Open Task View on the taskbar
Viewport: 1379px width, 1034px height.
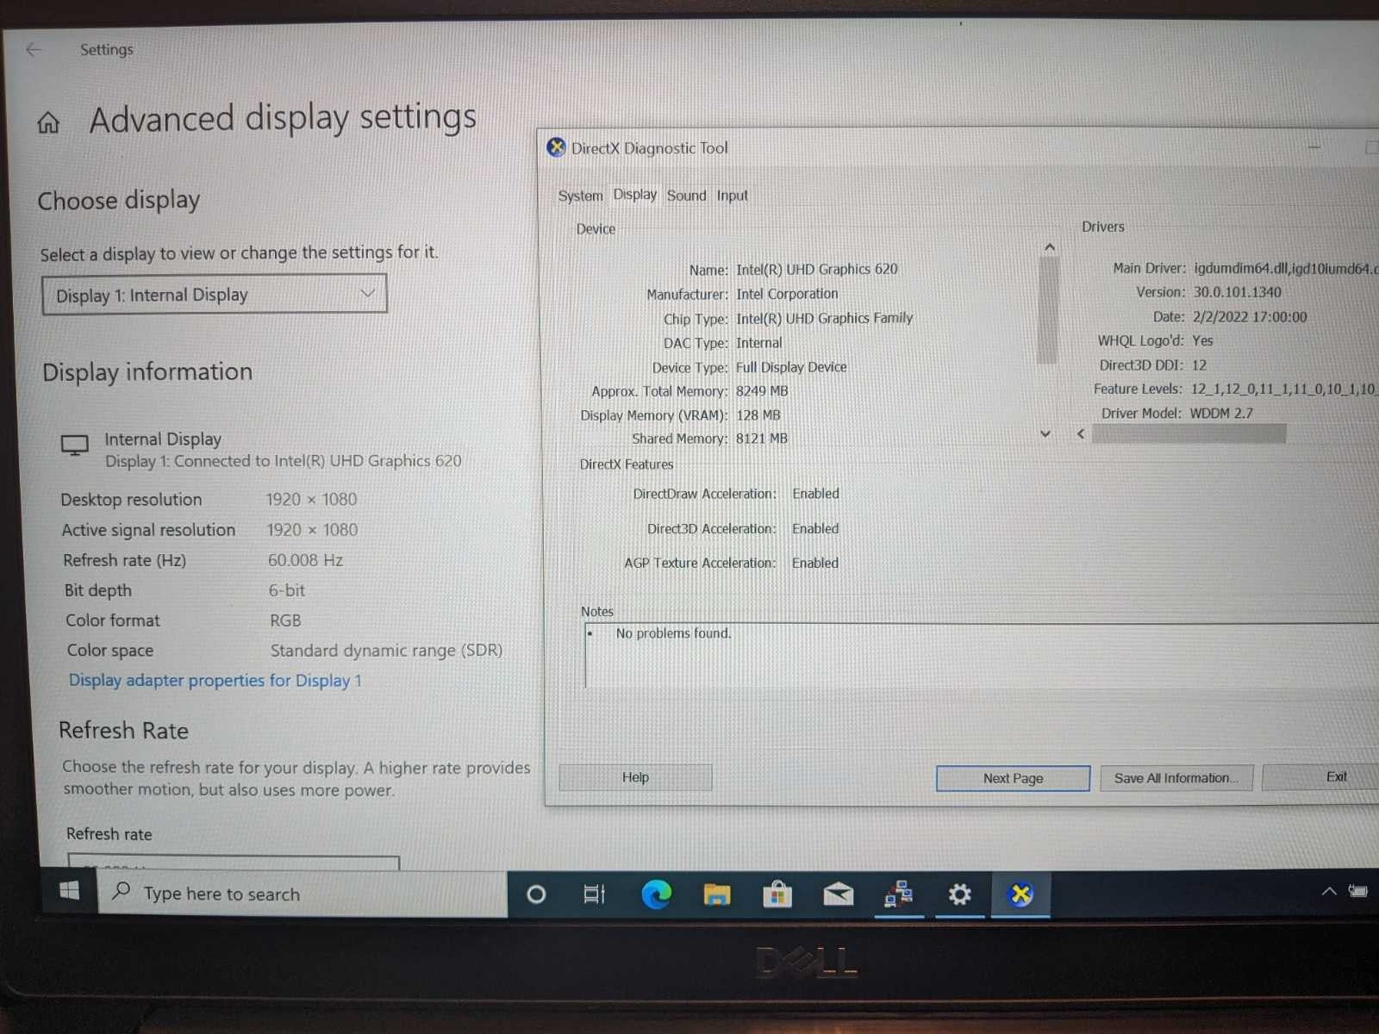[x=595, y=894]
